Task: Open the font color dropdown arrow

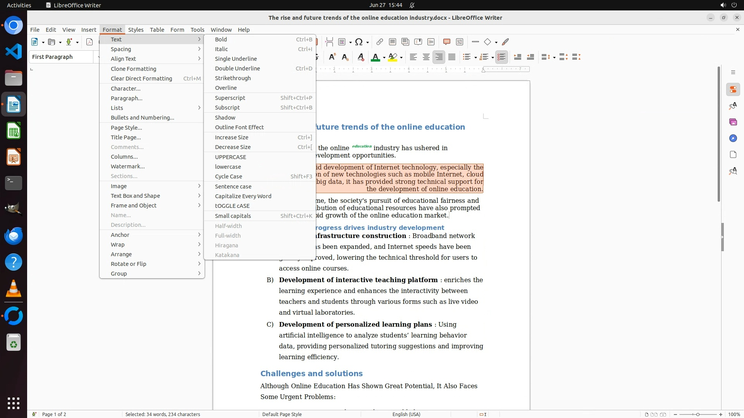Action: pyautogui.click(x=384, y=58)
